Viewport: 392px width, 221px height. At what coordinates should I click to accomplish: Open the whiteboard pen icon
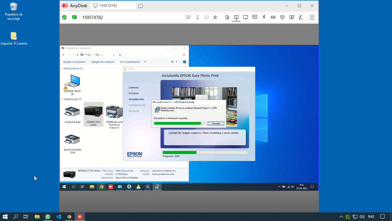point(301,17)
